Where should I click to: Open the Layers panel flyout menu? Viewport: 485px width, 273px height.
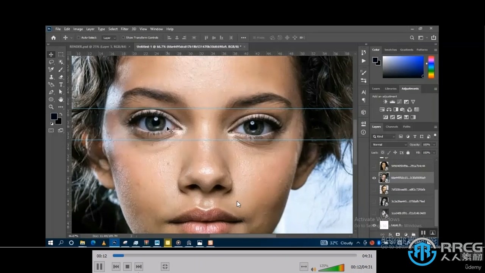[435, 127]
